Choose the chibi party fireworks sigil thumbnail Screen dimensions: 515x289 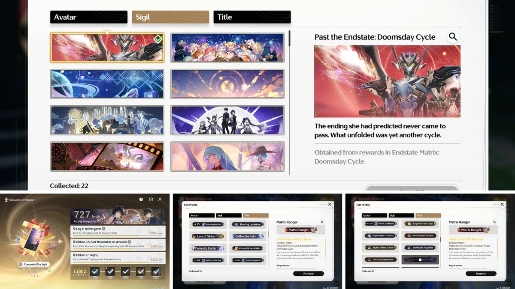click(227, 48)
